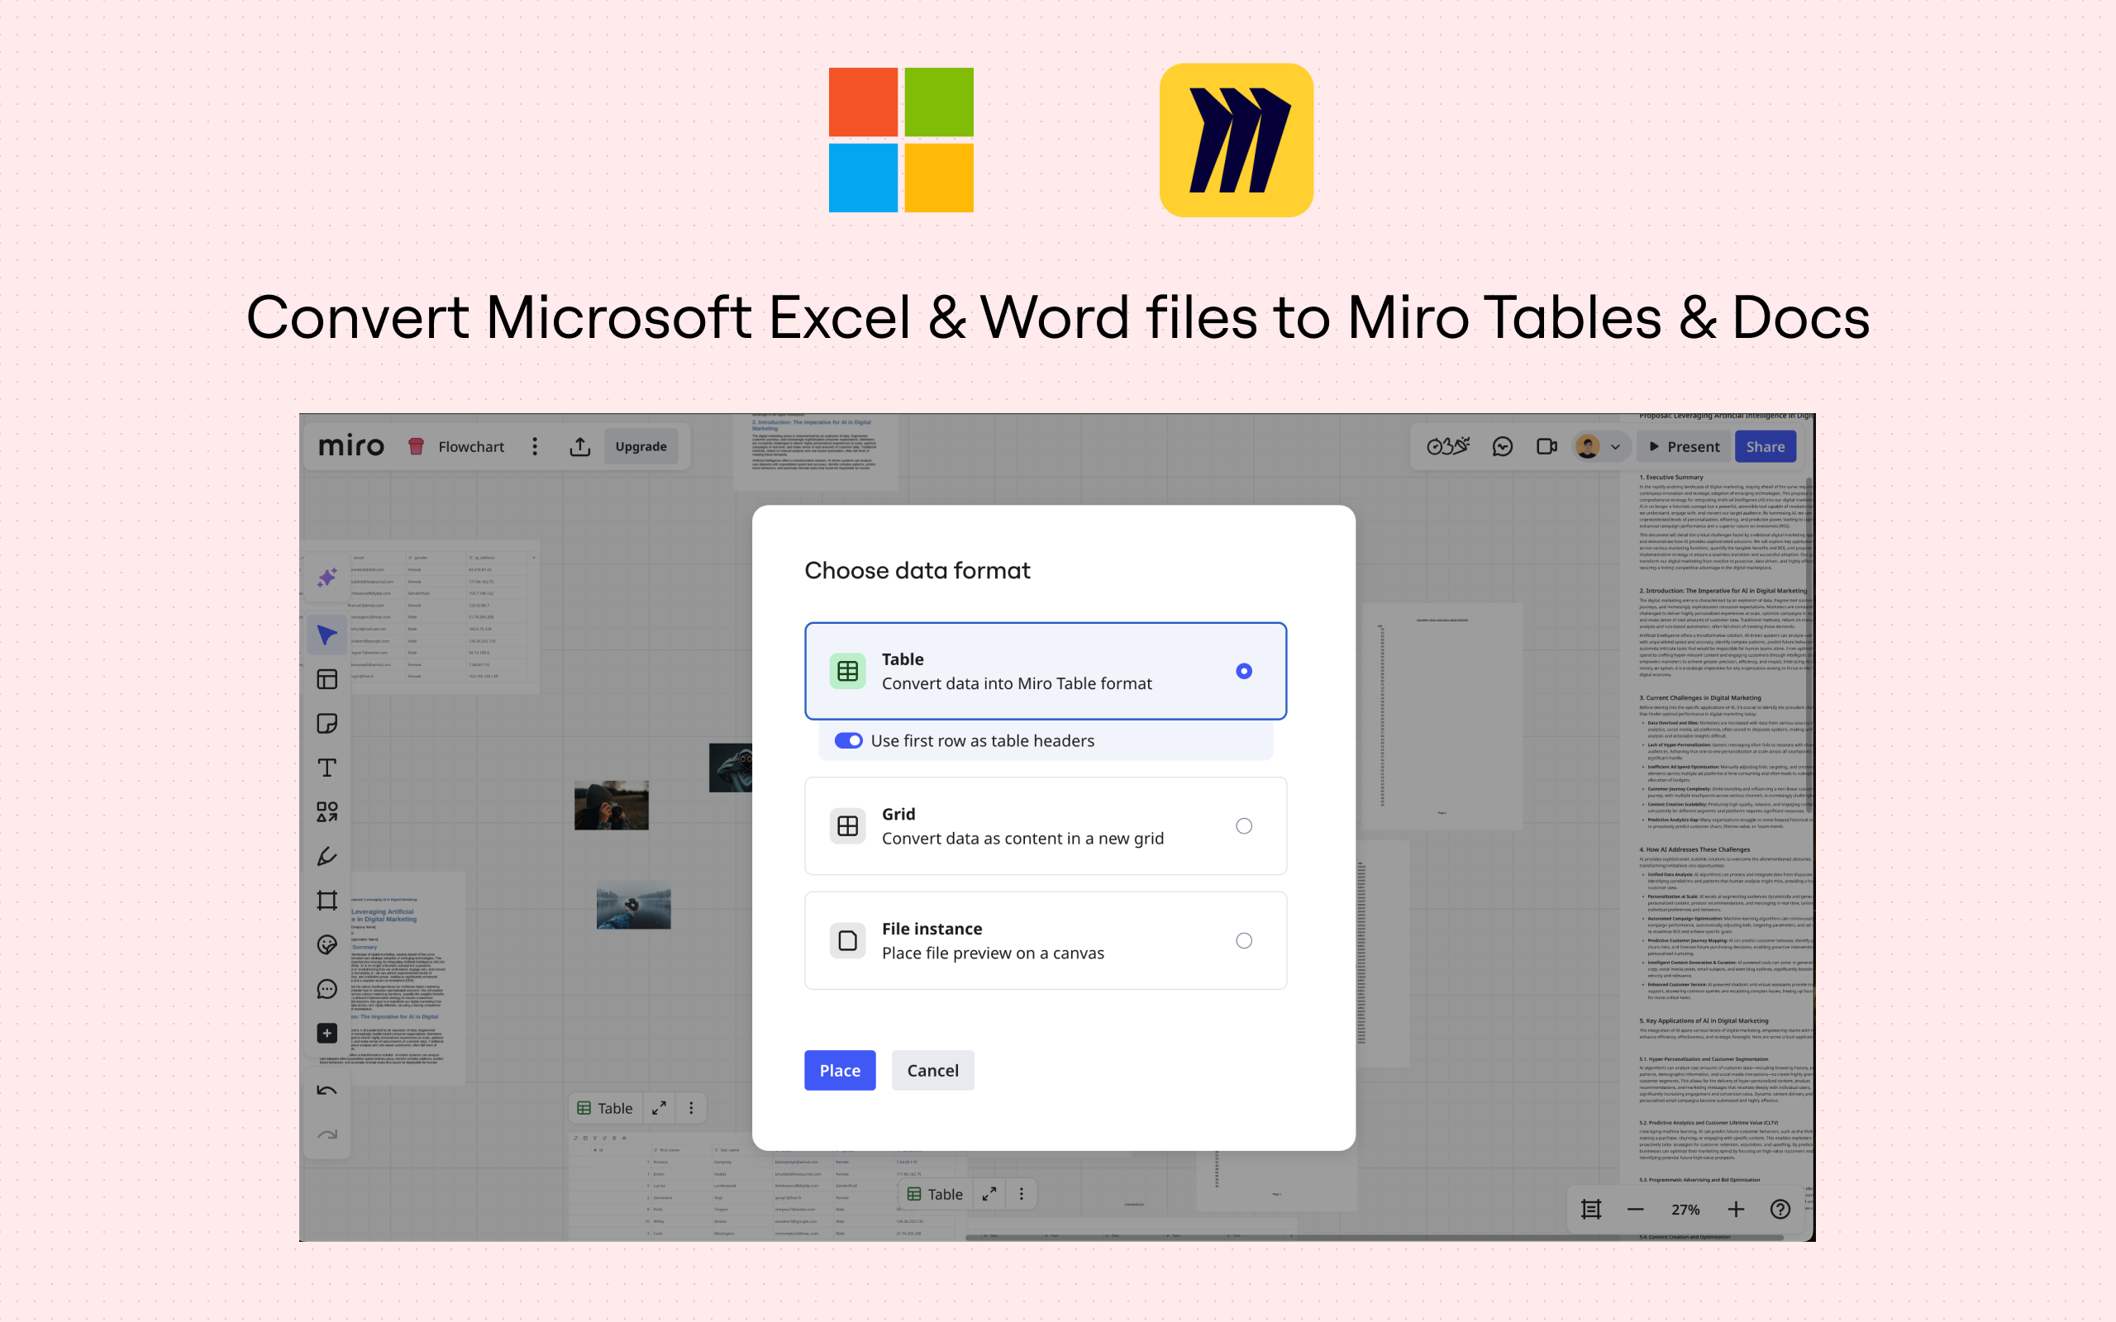Viewport: 2116px width, 1322px height.
Task: Click the Convert data into Miro Table format text
Action: coord(1016,682)
